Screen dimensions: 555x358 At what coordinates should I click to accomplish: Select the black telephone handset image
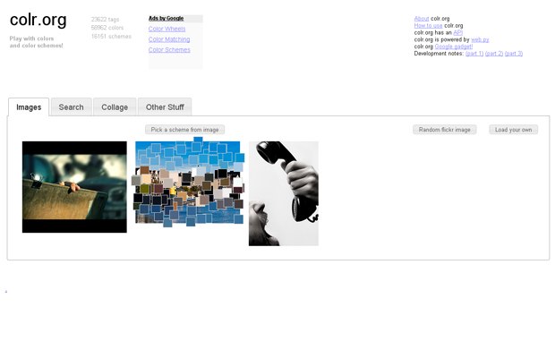pos(283,193)
